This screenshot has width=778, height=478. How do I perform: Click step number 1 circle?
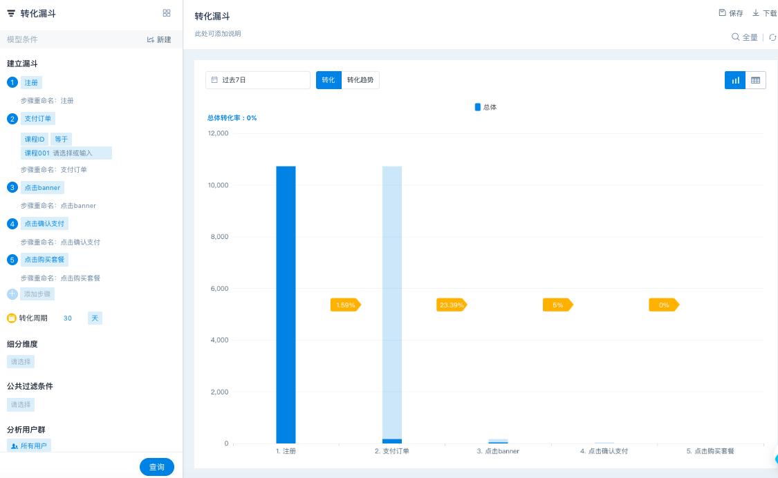tap(12, 82)
